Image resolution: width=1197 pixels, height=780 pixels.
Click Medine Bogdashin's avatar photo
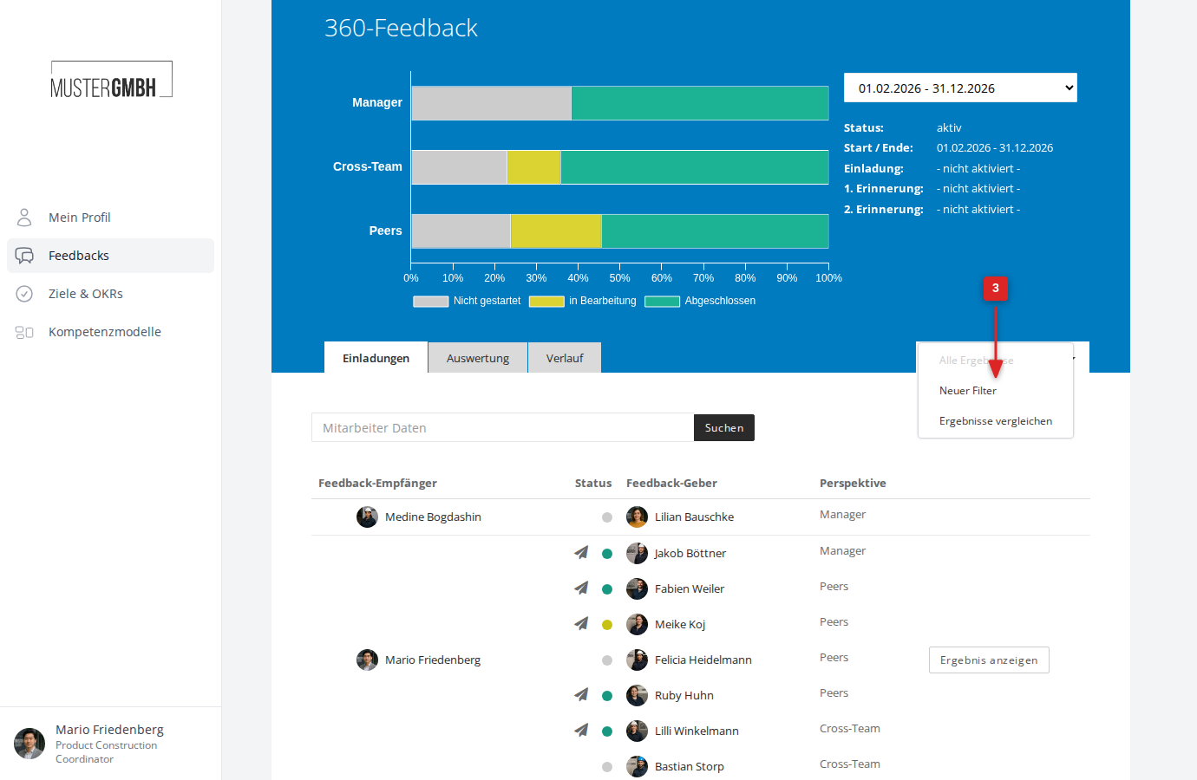[x=367, y=517]
